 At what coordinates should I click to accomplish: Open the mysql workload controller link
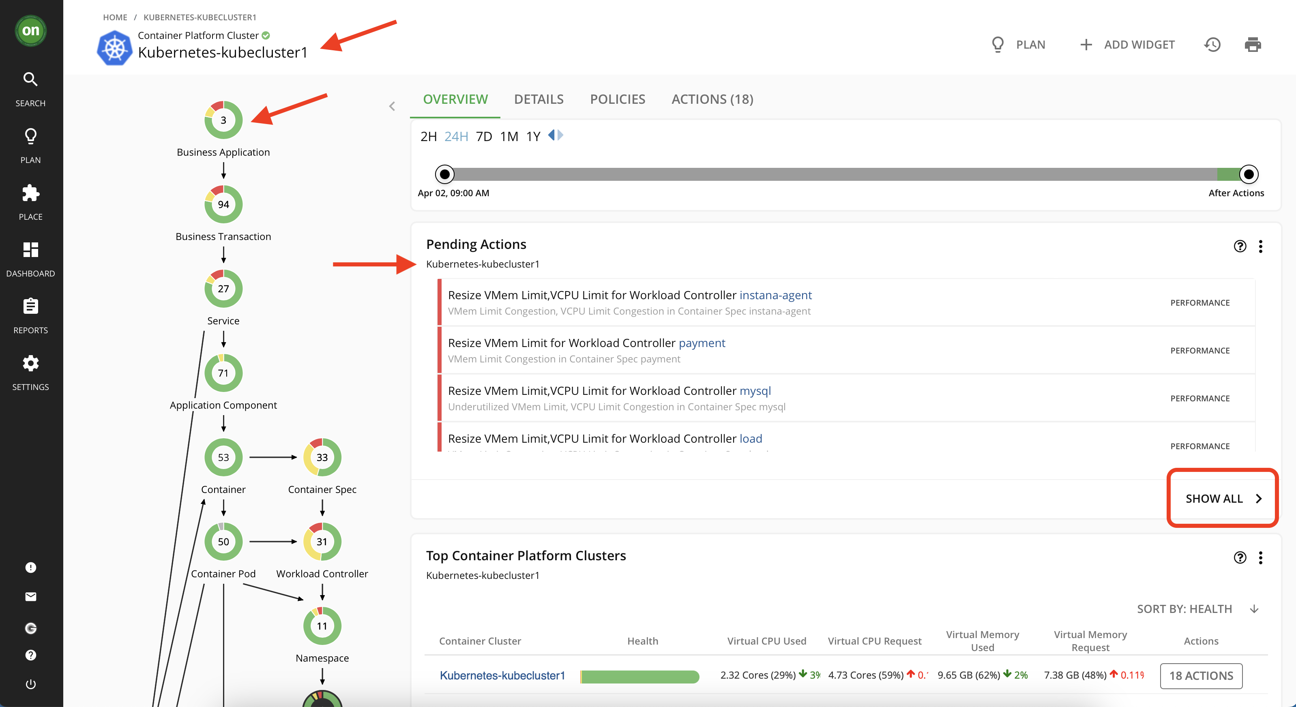755,390
